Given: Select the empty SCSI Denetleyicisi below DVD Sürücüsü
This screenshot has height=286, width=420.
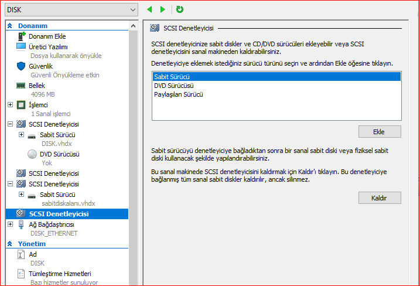Looking at the screenshot, I should click(x=54, y=173).
